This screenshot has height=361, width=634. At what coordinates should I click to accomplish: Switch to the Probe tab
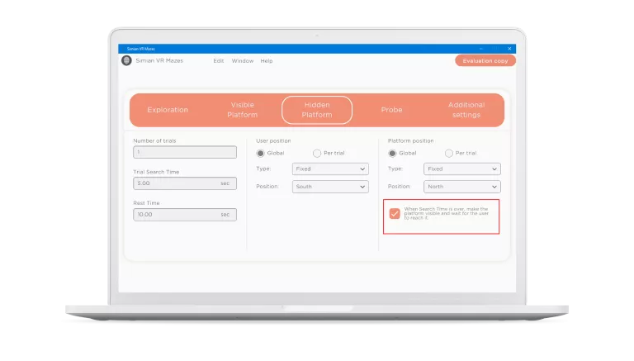(x=391, y=110)
